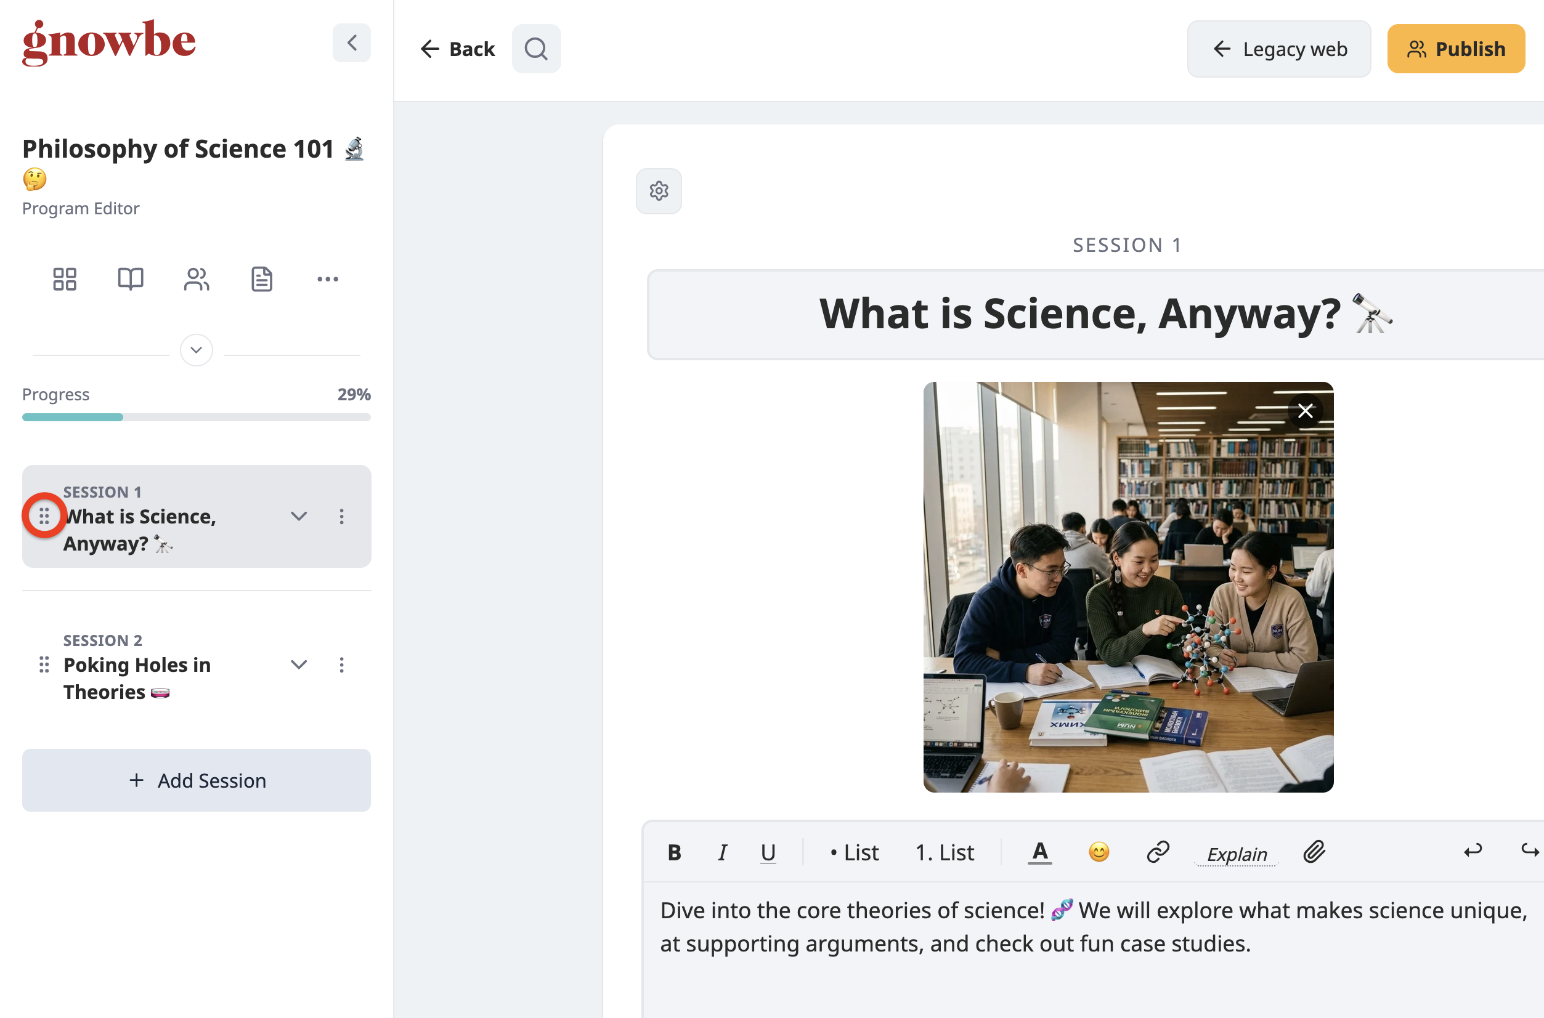The width and height of the screenshot is (1544, 1018).
Task: Click the Philosophy of Science 101 program title
Action: (x=193, y=163)
